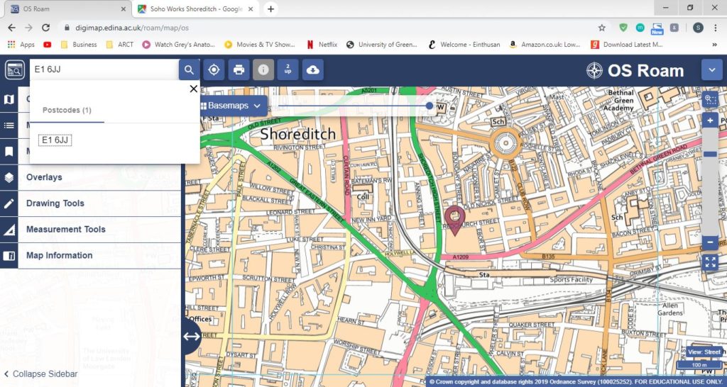
Task: Expand the Drawing Tools panel
Action: [99, 203]
